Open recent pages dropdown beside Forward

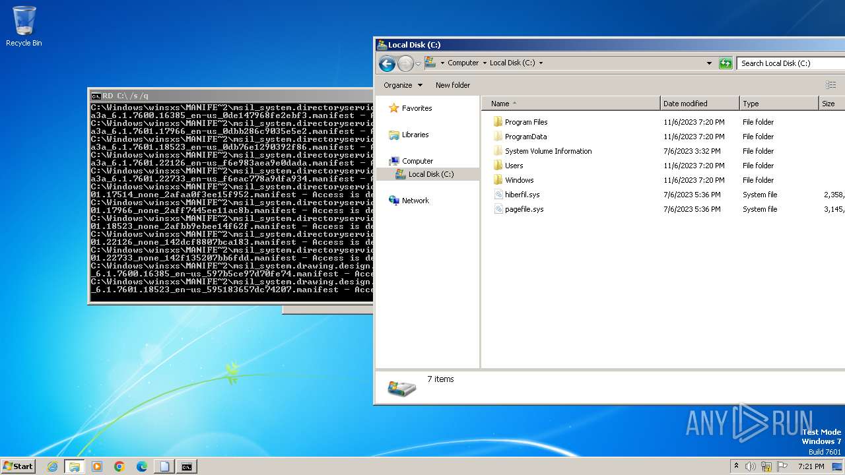click(x=418, y=64)
